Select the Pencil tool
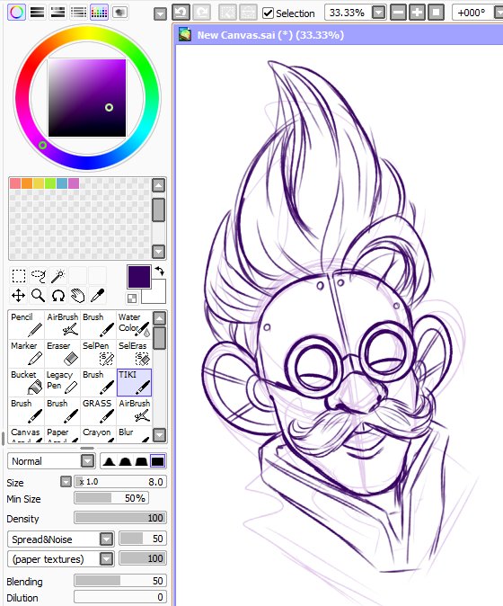The image size is (503, 606). pos(26,325)
